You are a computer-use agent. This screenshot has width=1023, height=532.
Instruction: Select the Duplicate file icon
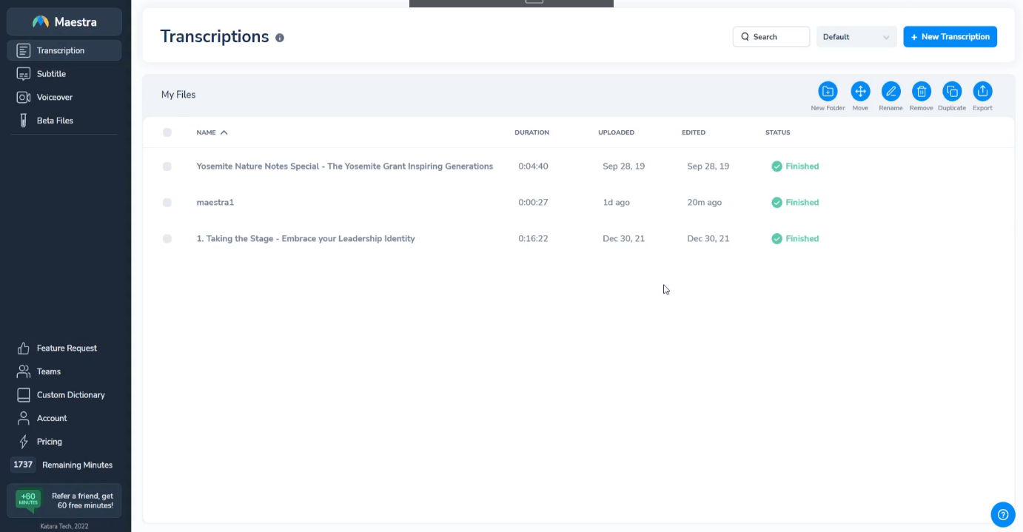pos(952,92)
